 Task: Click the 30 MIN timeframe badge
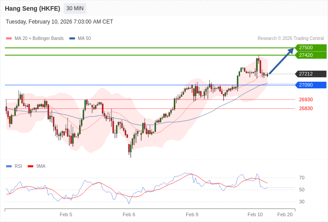(75, 8)
